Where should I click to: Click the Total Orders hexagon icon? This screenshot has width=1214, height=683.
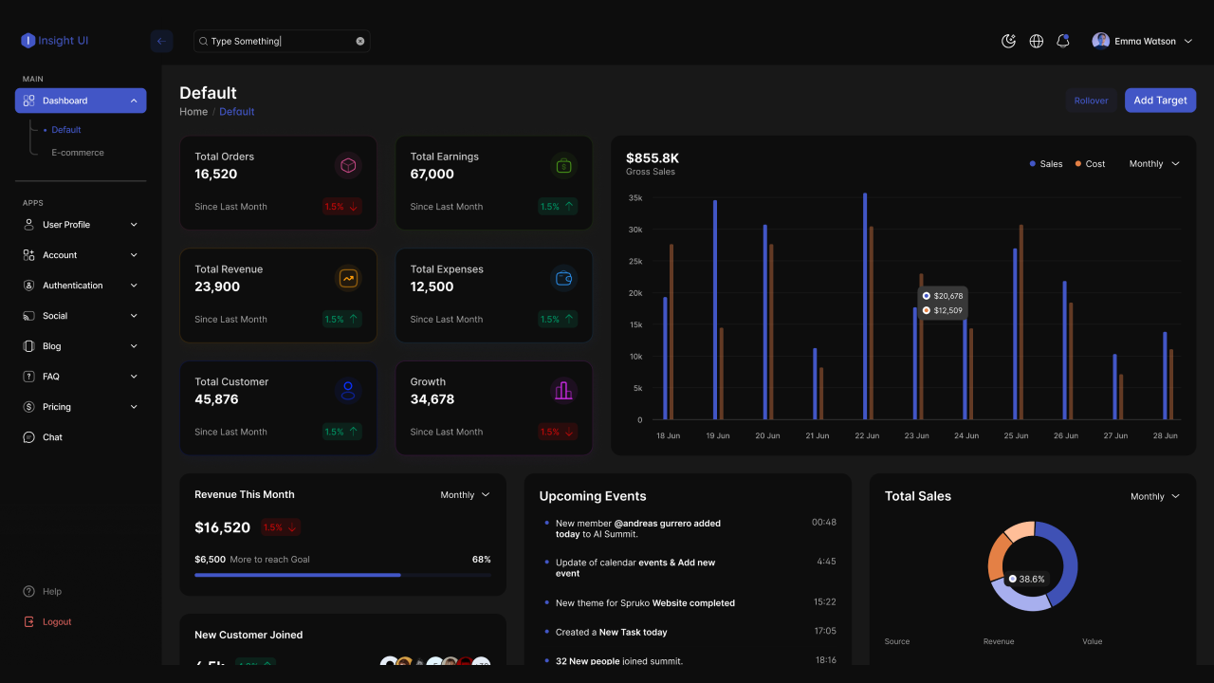click(348, 165)
